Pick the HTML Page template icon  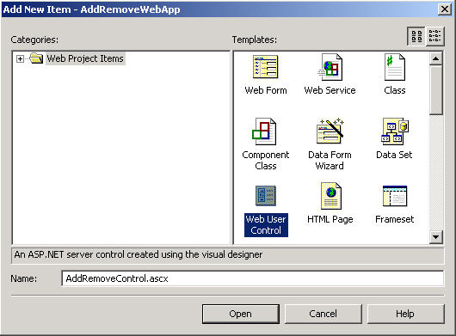pyautogui.click(x=330, y=196)
